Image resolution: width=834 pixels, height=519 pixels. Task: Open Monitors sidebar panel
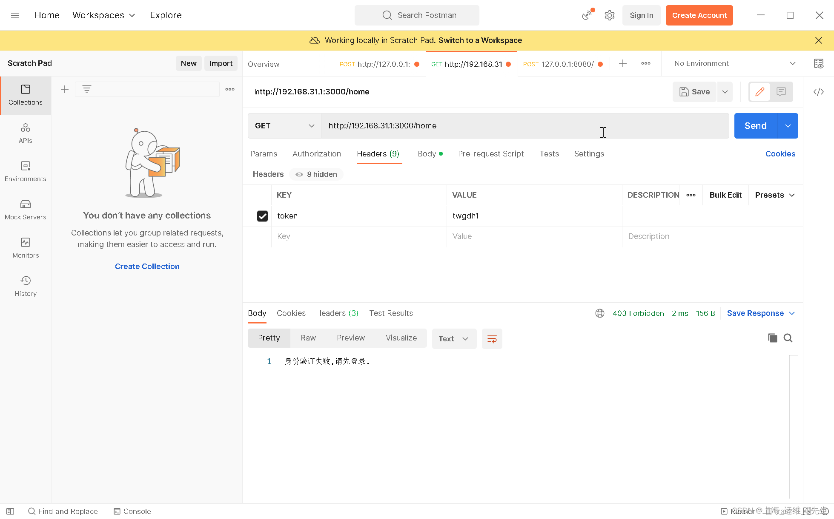coord(26,248)
